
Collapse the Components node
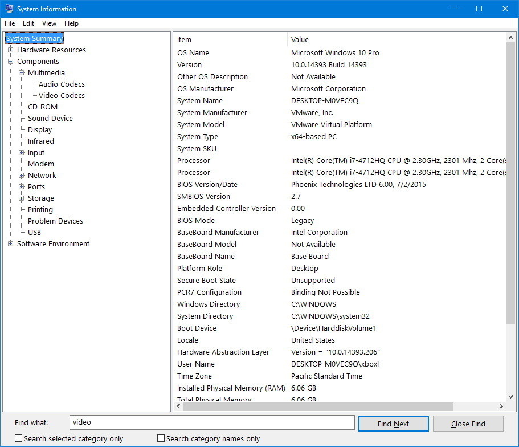(11, 62)
